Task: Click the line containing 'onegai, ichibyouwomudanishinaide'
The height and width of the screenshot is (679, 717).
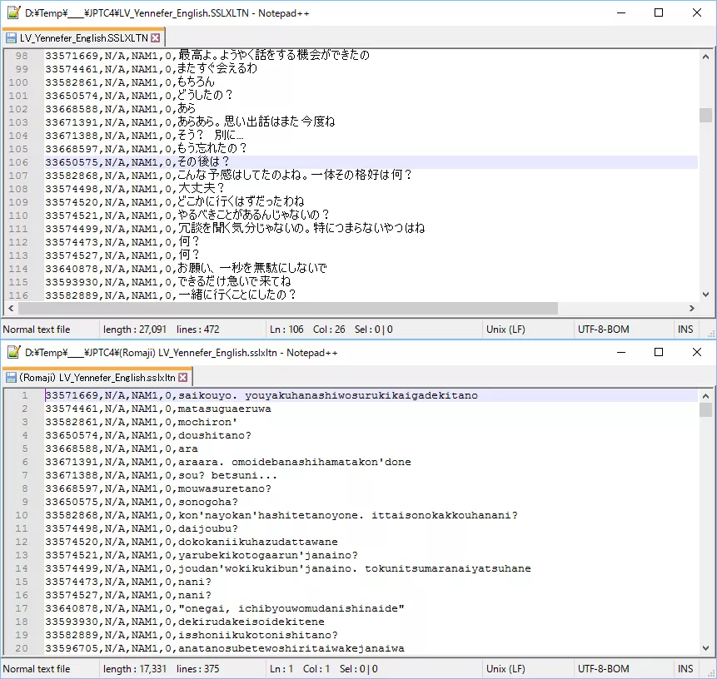Action: tap(225, 608)
